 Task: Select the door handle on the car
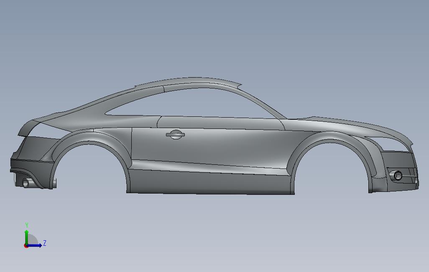[175, 134]
